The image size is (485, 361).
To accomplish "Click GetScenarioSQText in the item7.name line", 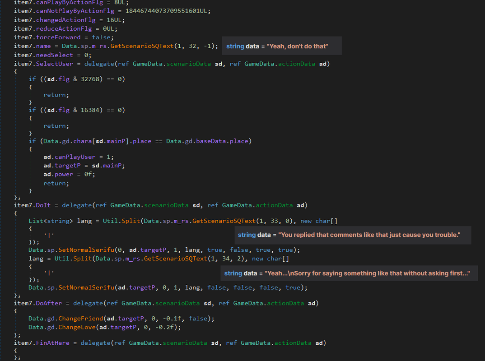I will (142, 46).
